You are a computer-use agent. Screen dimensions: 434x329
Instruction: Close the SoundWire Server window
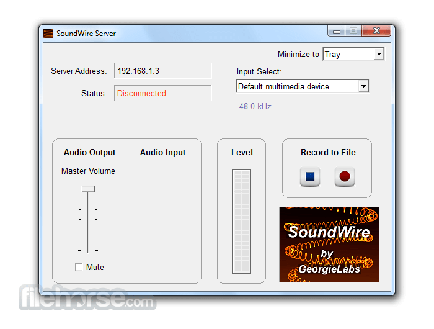point(376,30)
